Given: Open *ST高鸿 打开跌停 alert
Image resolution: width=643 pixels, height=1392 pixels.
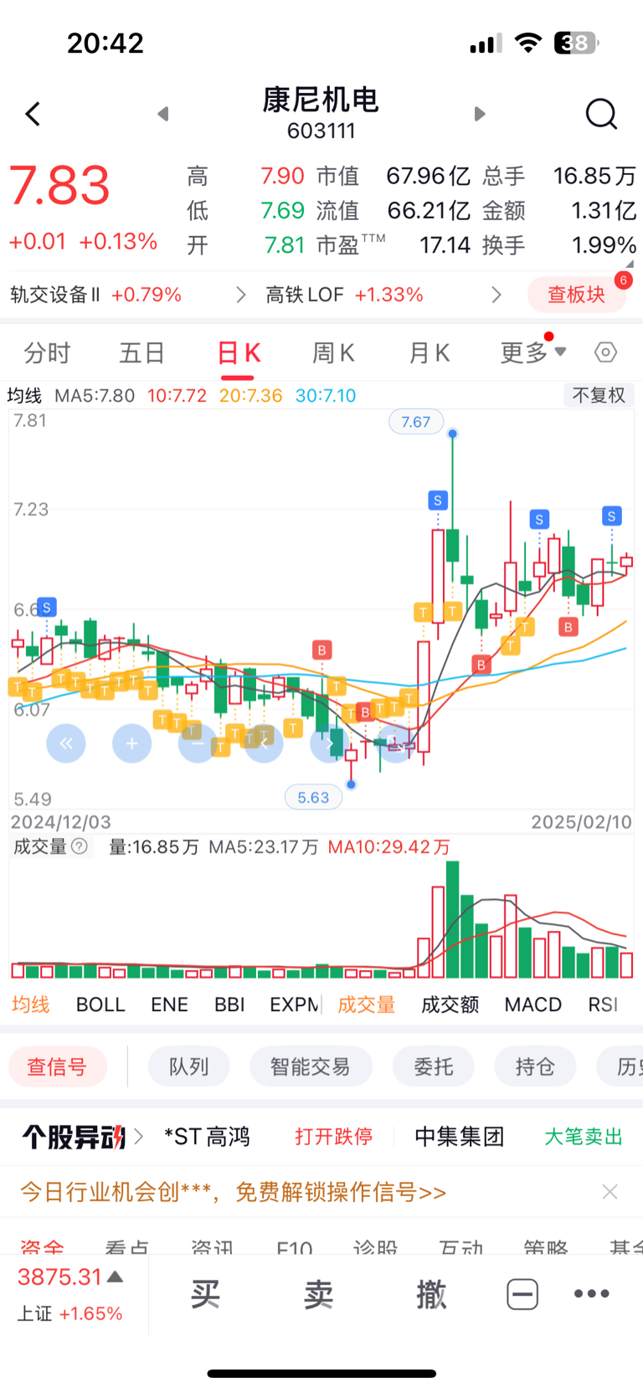Looking at the screenshot, I should [x=269, y=1137].
